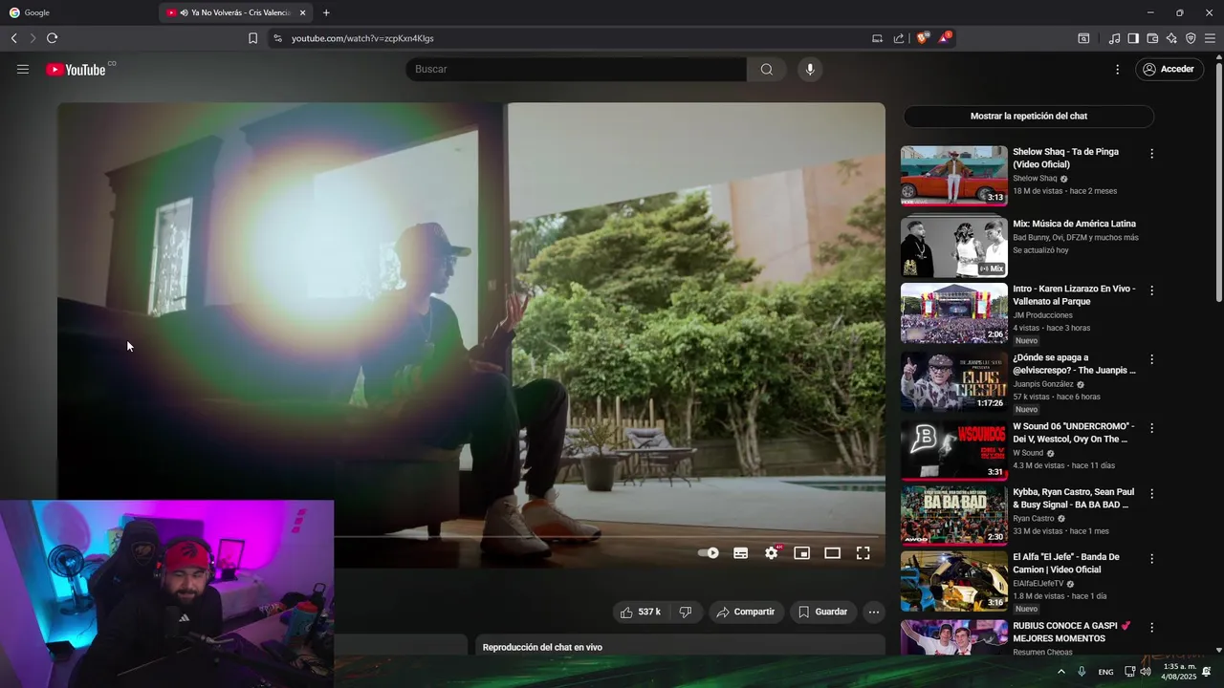Open Intro - Karen Lizarazo En Vivo video

pyautogui.click(x=1074, y=294)
